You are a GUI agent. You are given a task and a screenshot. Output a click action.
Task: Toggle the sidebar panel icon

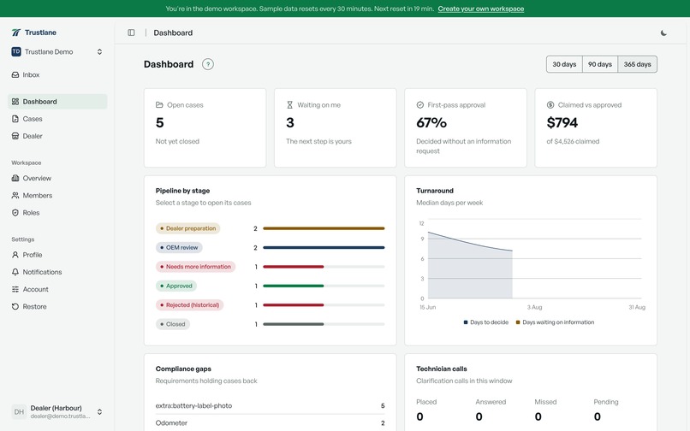(131, 32)
